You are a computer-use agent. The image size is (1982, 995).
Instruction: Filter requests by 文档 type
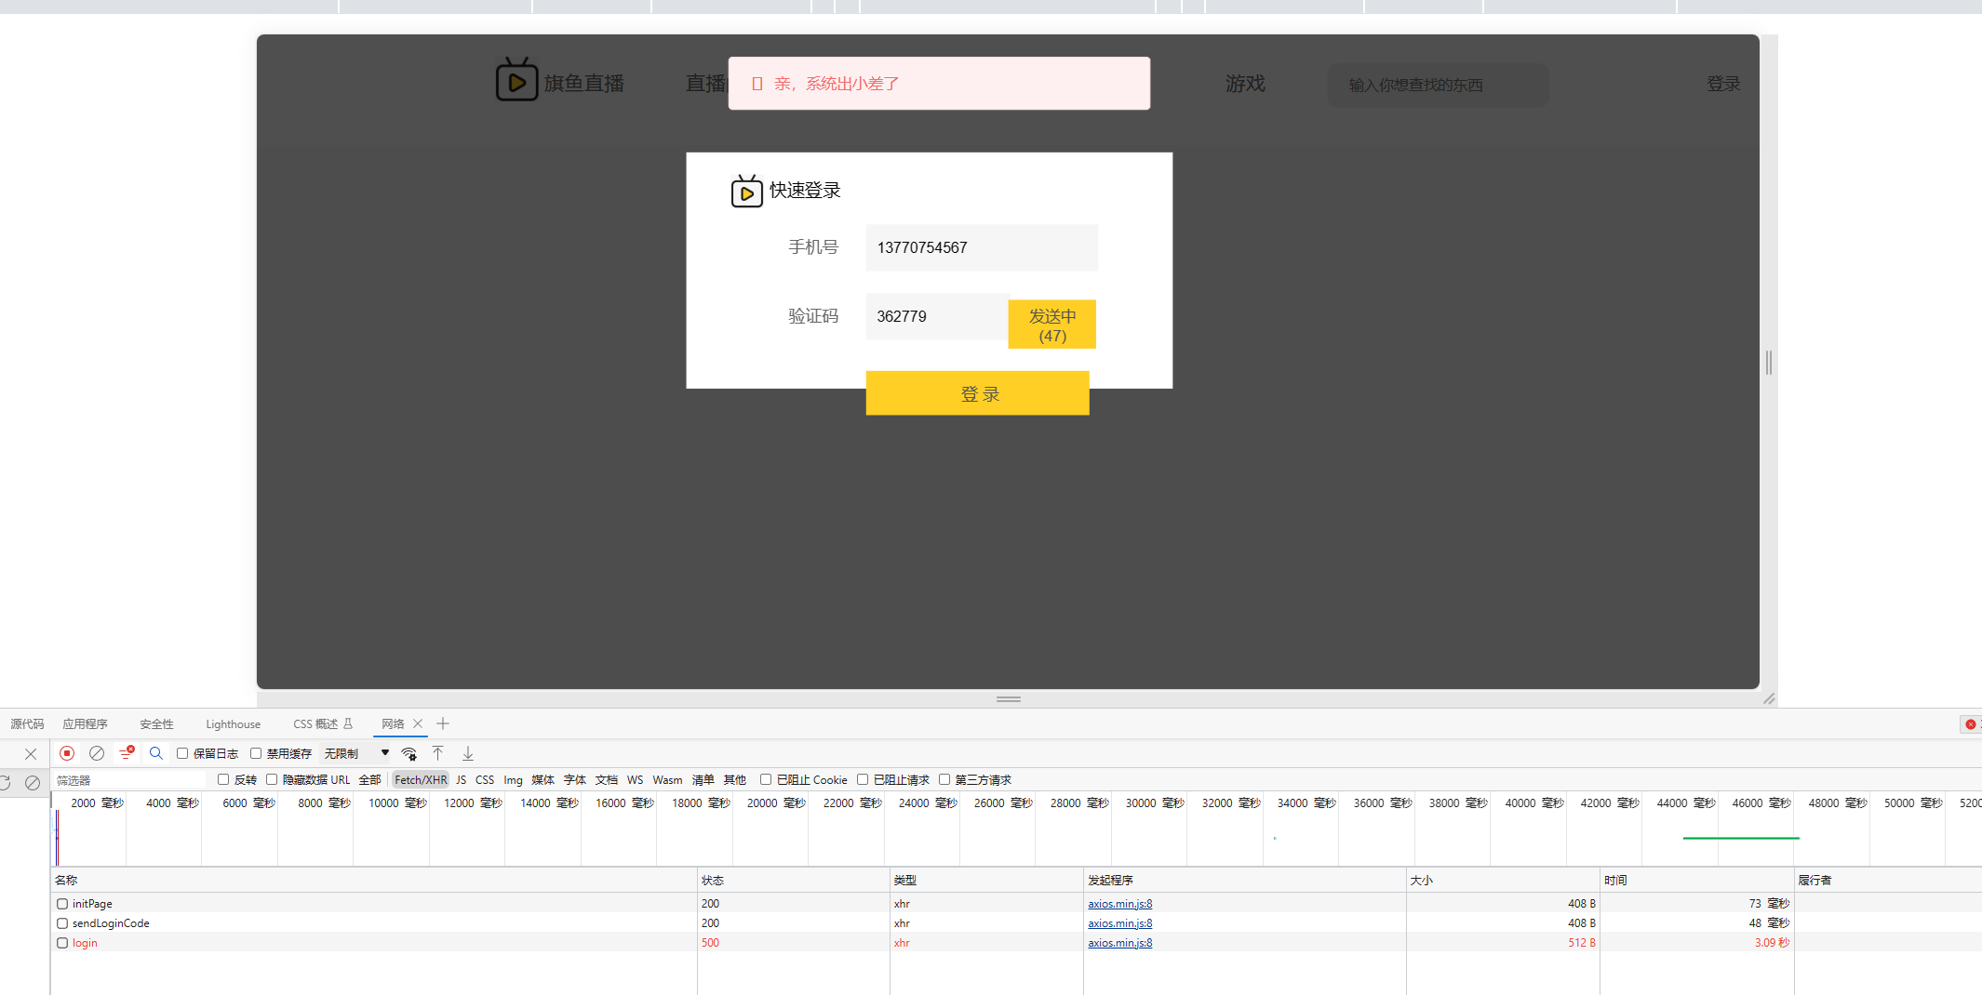[607, 780]
